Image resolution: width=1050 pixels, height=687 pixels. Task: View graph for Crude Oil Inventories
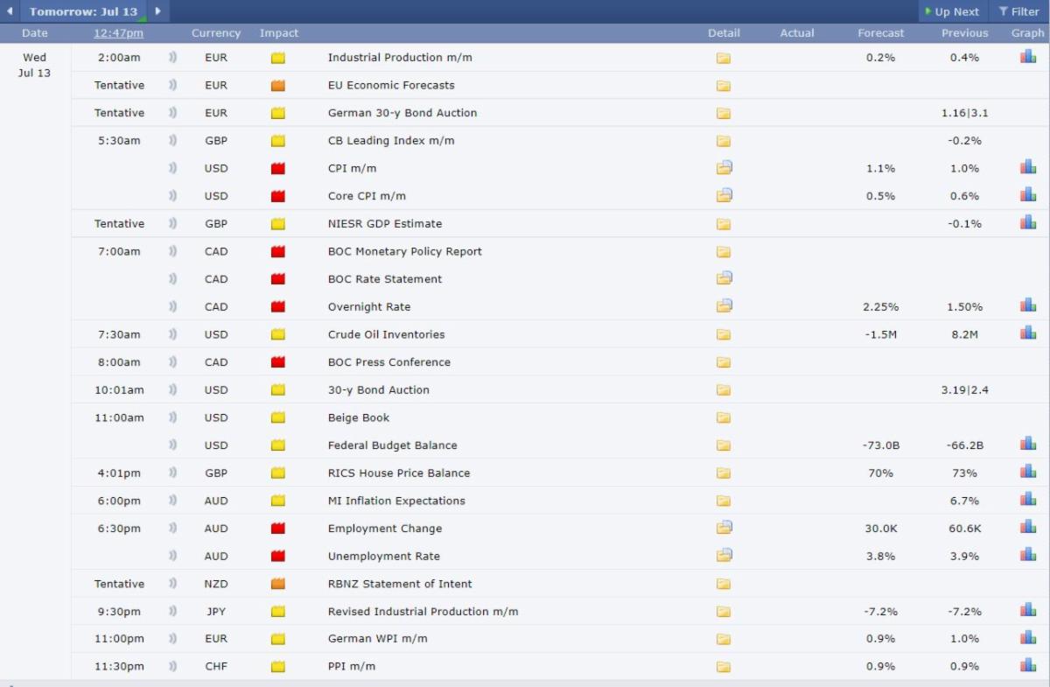point(1027,334)
